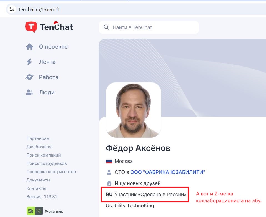Open the ООО "ФАБРИКА ЮЗАБИЛИТИ" company link
This screenshot has width=266, height=217.
[x=168, y=172]
